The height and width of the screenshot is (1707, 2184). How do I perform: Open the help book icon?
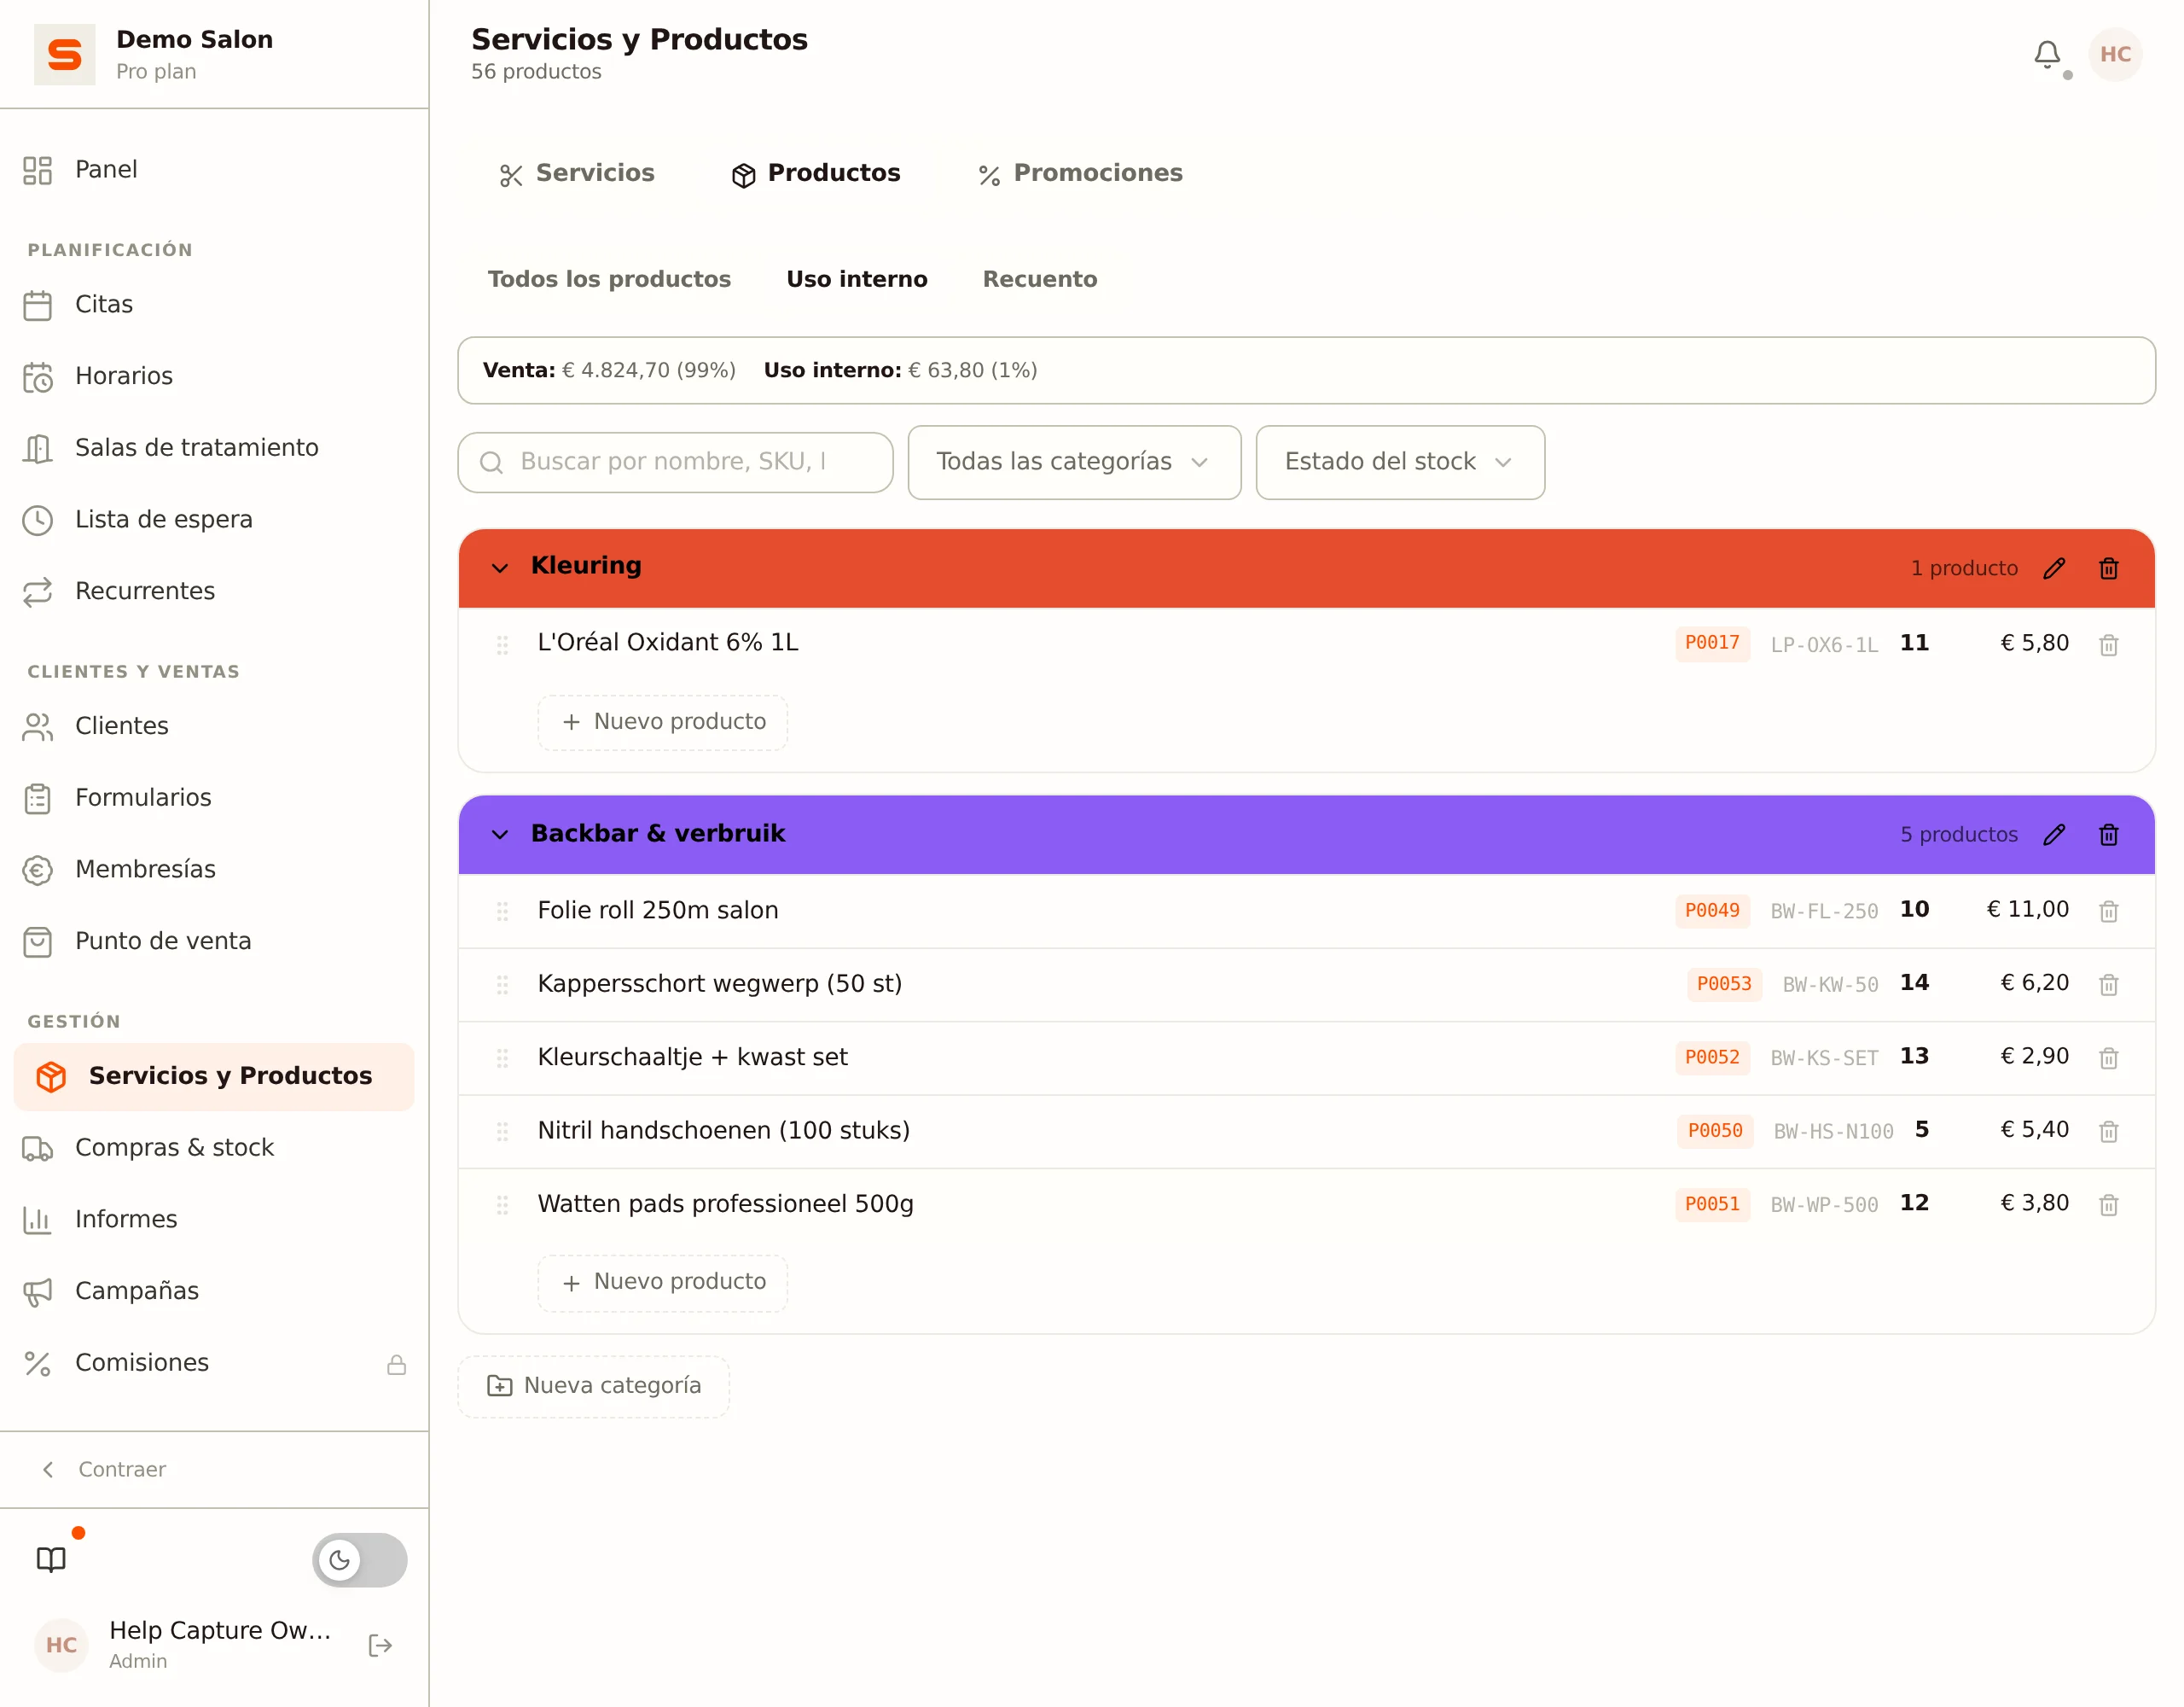(51, 1558)
